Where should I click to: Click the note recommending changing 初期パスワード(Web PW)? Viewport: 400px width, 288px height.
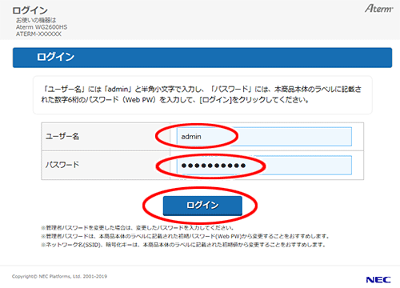185,236
